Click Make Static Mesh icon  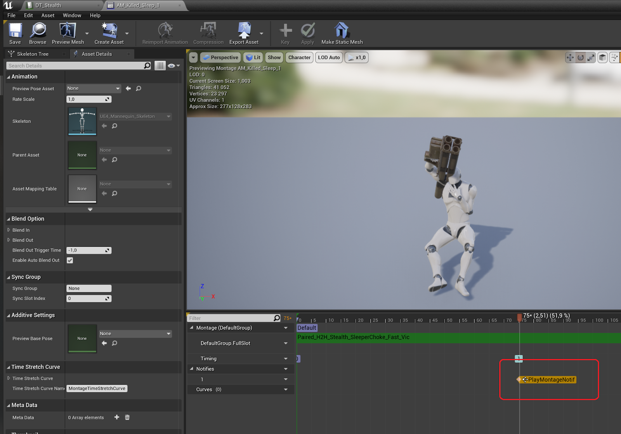point(342,31)
